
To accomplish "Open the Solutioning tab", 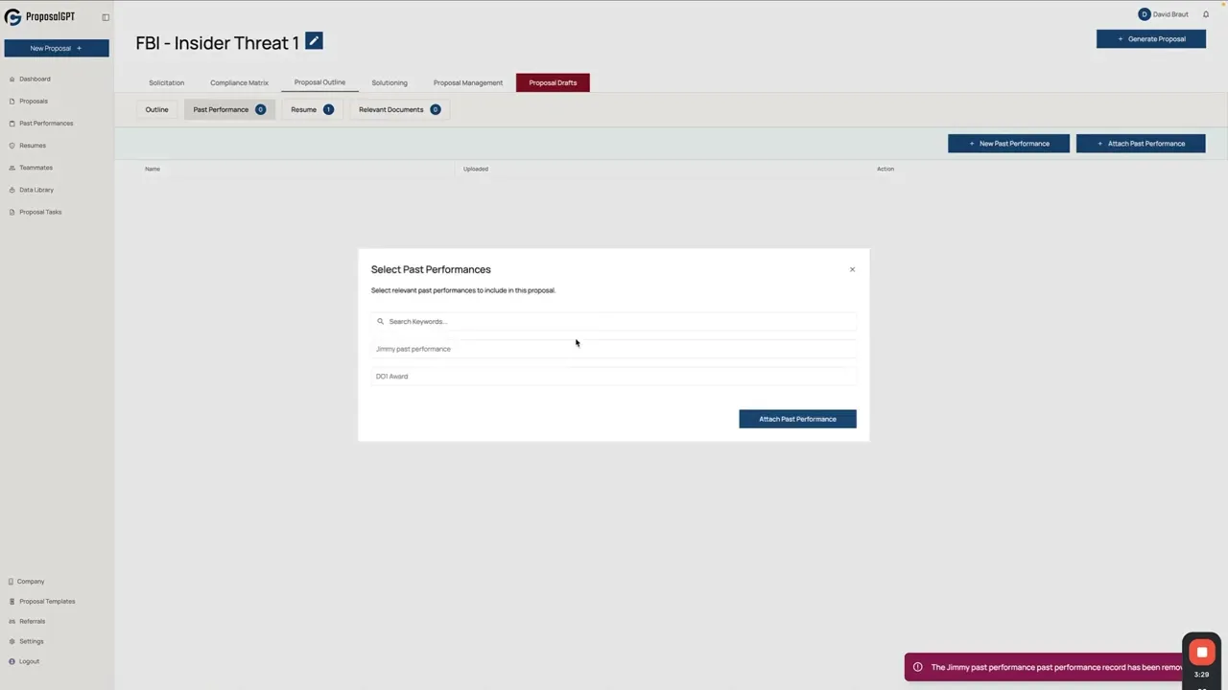I will [390, 82].
